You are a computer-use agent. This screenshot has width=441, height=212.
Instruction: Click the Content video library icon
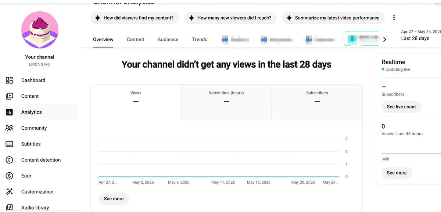(x=10, y=96)
